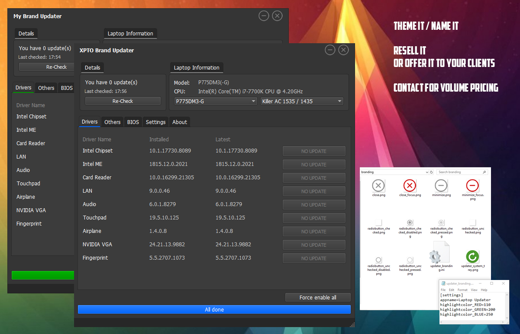Click the LAN latest version 9.0.0.46
520x334 pixels.
(x=226, y=191)
